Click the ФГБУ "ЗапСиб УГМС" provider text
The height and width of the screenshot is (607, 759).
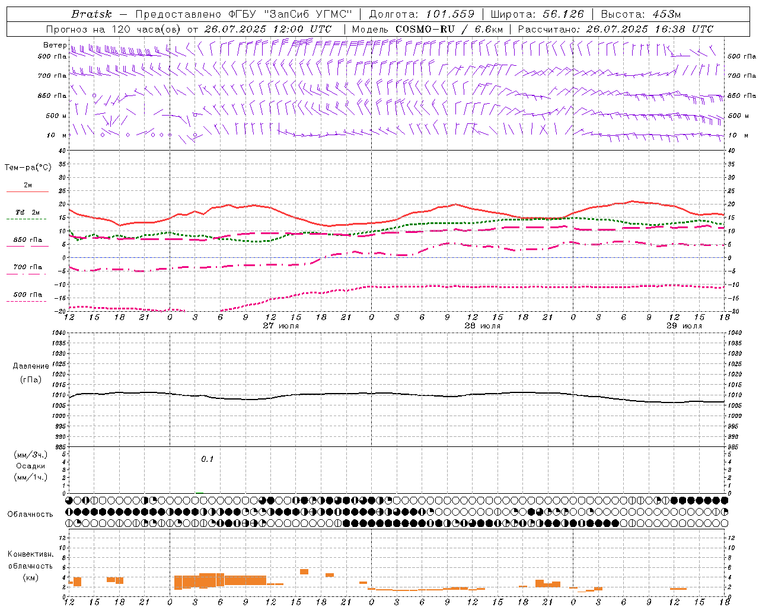291,14
